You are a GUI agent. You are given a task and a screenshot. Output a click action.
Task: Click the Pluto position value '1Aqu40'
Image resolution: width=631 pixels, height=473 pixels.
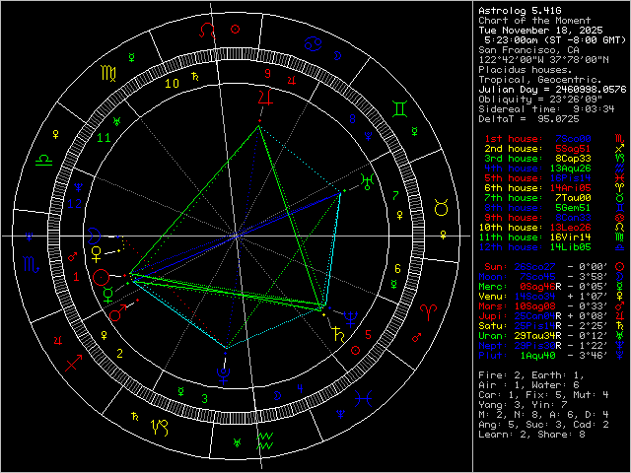pyautogui.click(x=537, y=356)
